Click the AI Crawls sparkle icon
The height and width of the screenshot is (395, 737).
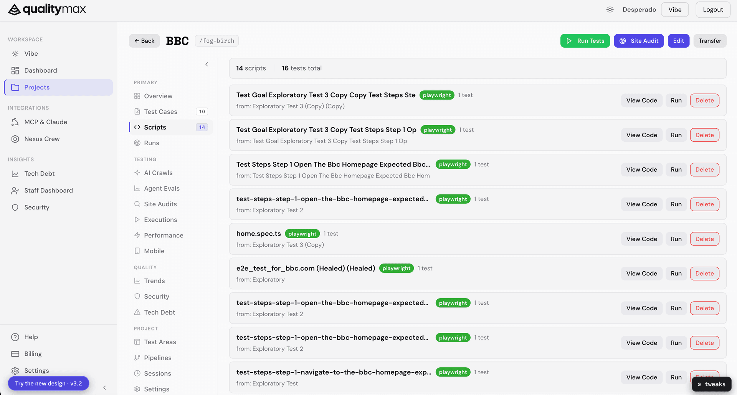137,173
